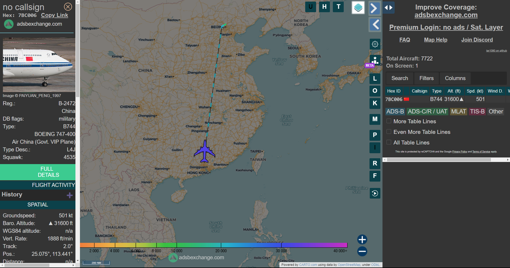Click the Reg. value B-2472
The width and height of the screenshot is (510, 268).
coord(67,103)
